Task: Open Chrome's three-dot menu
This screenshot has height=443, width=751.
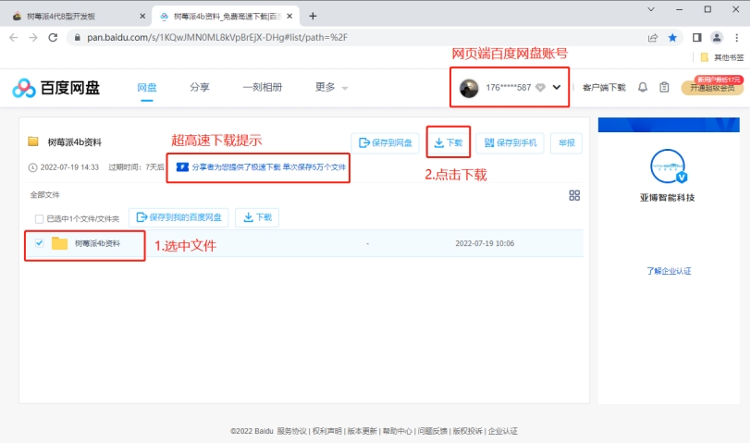Action: click(x=736, y=37)
